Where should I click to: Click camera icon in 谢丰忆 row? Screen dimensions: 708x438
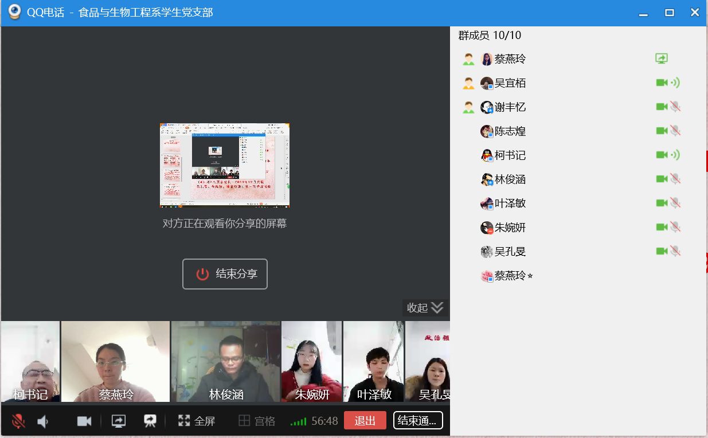[662, 107]
